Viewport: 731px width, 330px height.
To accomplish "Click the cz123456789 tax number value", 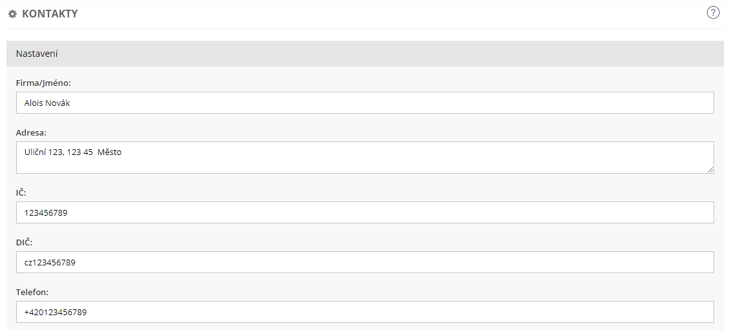I will click(x=50, y=262).
